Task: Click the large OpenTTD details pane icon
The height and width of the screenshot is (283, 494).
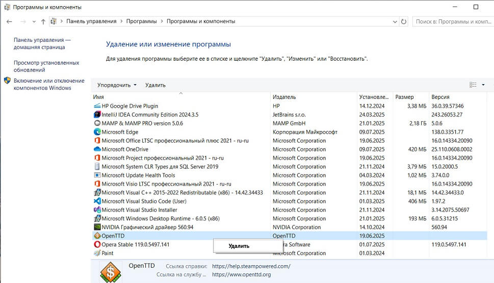Action: tap(111, 272)
